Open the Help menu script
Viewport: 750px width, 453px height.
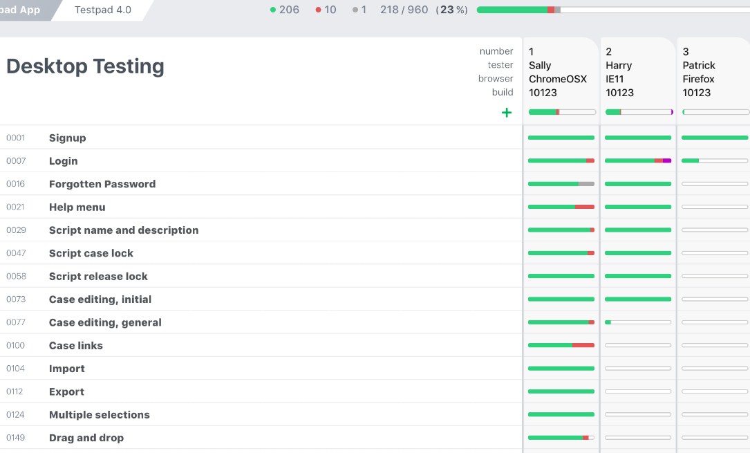pos(77,207)
